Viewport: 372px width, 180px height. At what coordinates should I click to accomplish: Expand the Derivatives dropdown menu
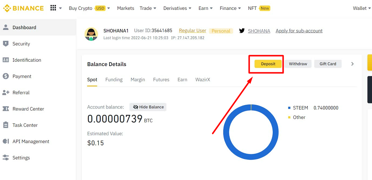pyautogui.click(x=190, y=8)
